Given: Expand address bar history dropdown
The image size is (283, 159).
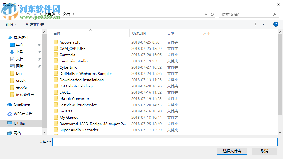Looking at the screenshot, I should 206,14.
